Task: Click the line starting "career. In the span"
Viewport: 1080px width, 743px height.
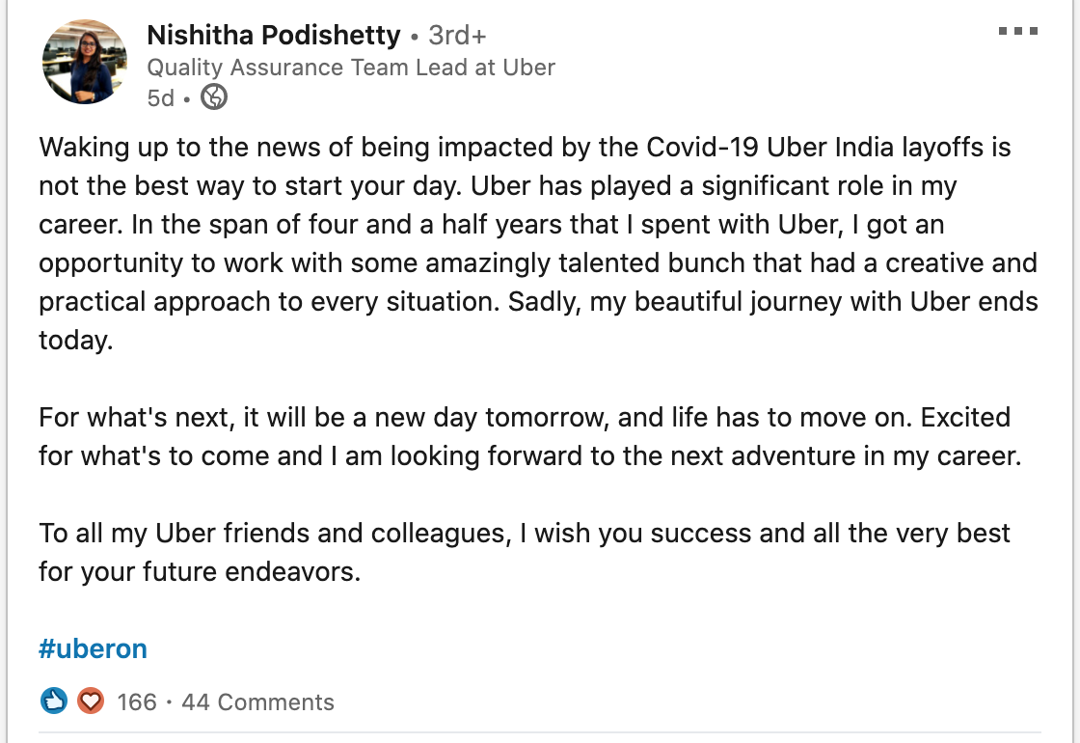Action: [x=491, y=225]
